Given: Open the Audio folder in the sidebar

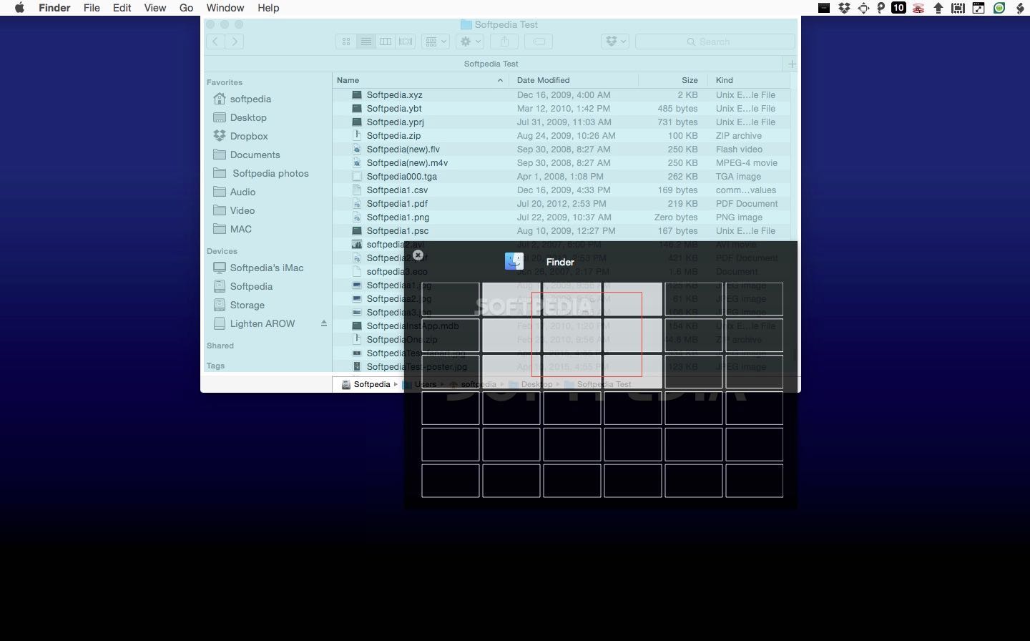Looking at the screenshot, I should (242, 192).
